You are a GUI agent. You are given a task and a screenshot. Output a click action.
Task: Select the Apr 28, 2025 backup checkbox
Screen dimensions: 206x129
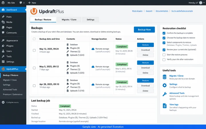(34, 86)
